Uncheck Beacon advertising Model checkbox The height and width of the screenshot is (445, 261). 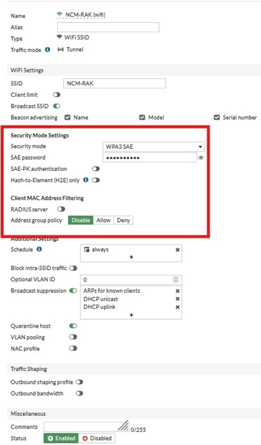click(142, 117)
